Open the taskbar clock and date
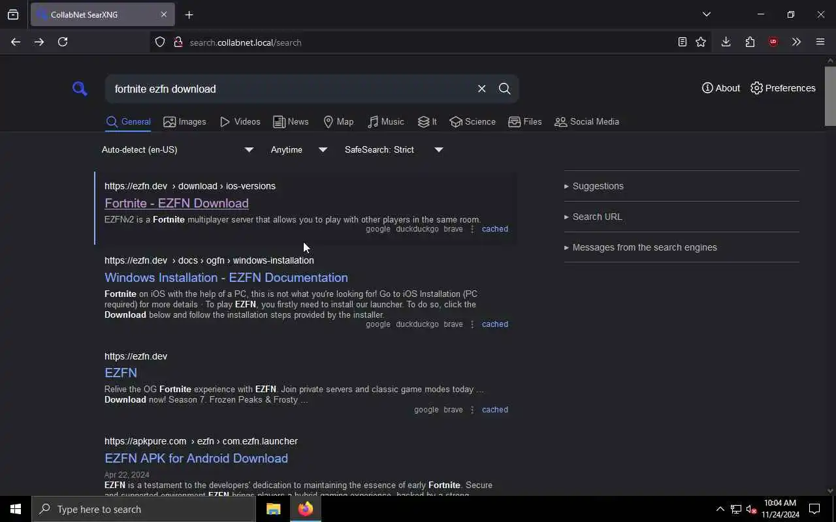Viewport: 836px width, 522px height. click(780, 509)
